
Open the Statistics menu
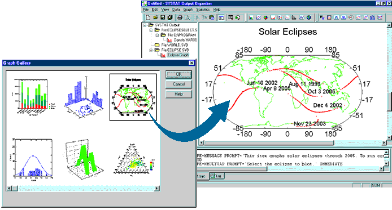click(203, 10)
